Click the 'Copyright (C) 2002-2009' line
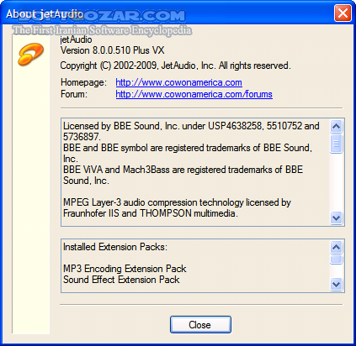This screenshot has height=346, width=356. (175, 66)
